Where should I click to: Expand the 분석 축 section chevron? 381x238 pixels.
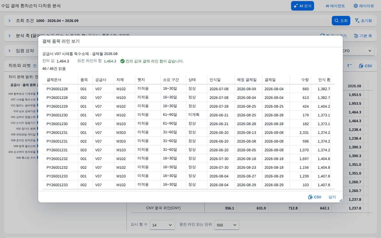click(9, 36)
